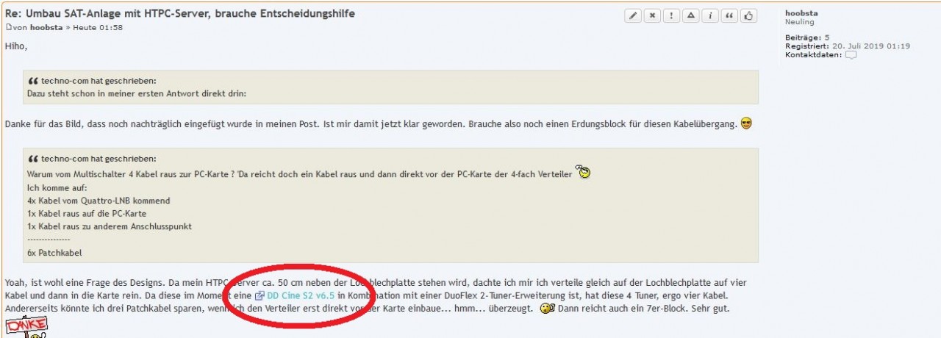Click the warn user triangle icon
The height and width of the screenshot is (338, 941).
(x=690, y=16)
